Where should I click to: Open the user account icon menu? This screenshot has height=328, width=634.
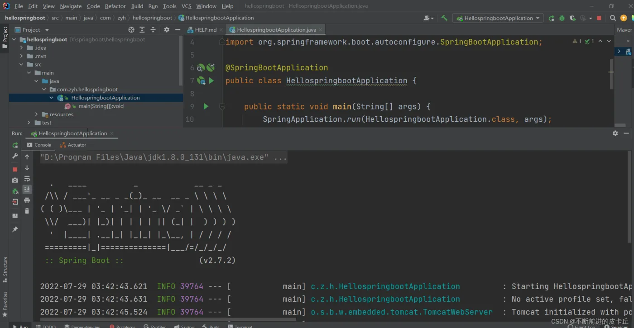point(428,18)
